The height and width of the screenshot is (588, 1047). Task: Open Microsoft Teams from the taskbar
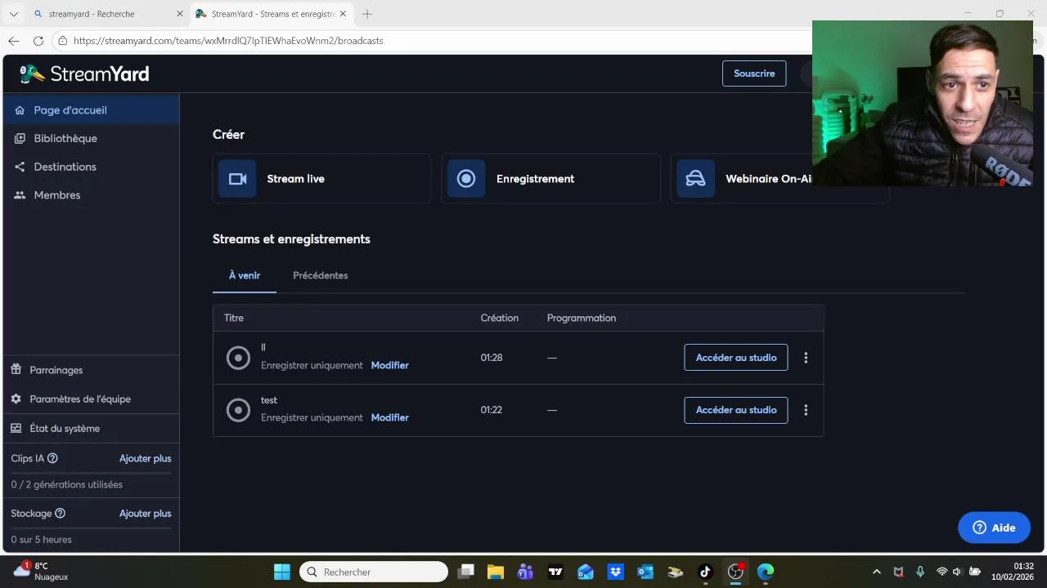pos(525,572)
